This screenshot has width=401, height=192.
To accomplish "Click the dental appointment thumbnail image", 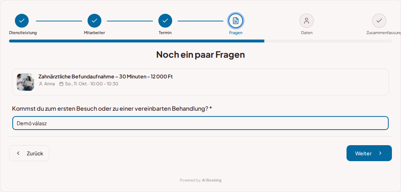I will [25, 82].
